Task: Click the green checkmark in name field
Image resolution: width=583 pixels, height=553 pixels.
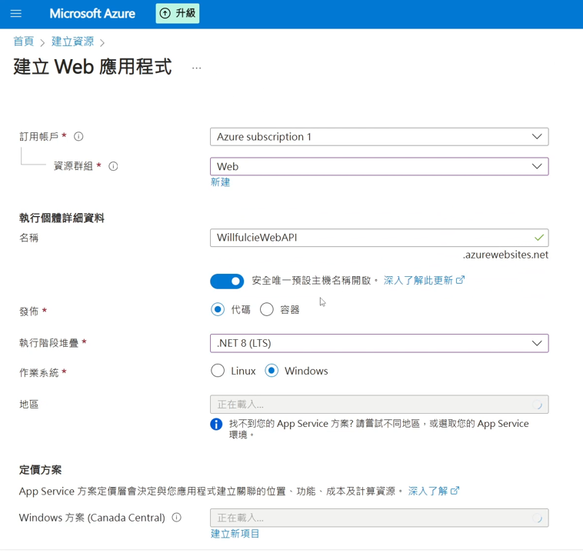Action: pos(538,238)
